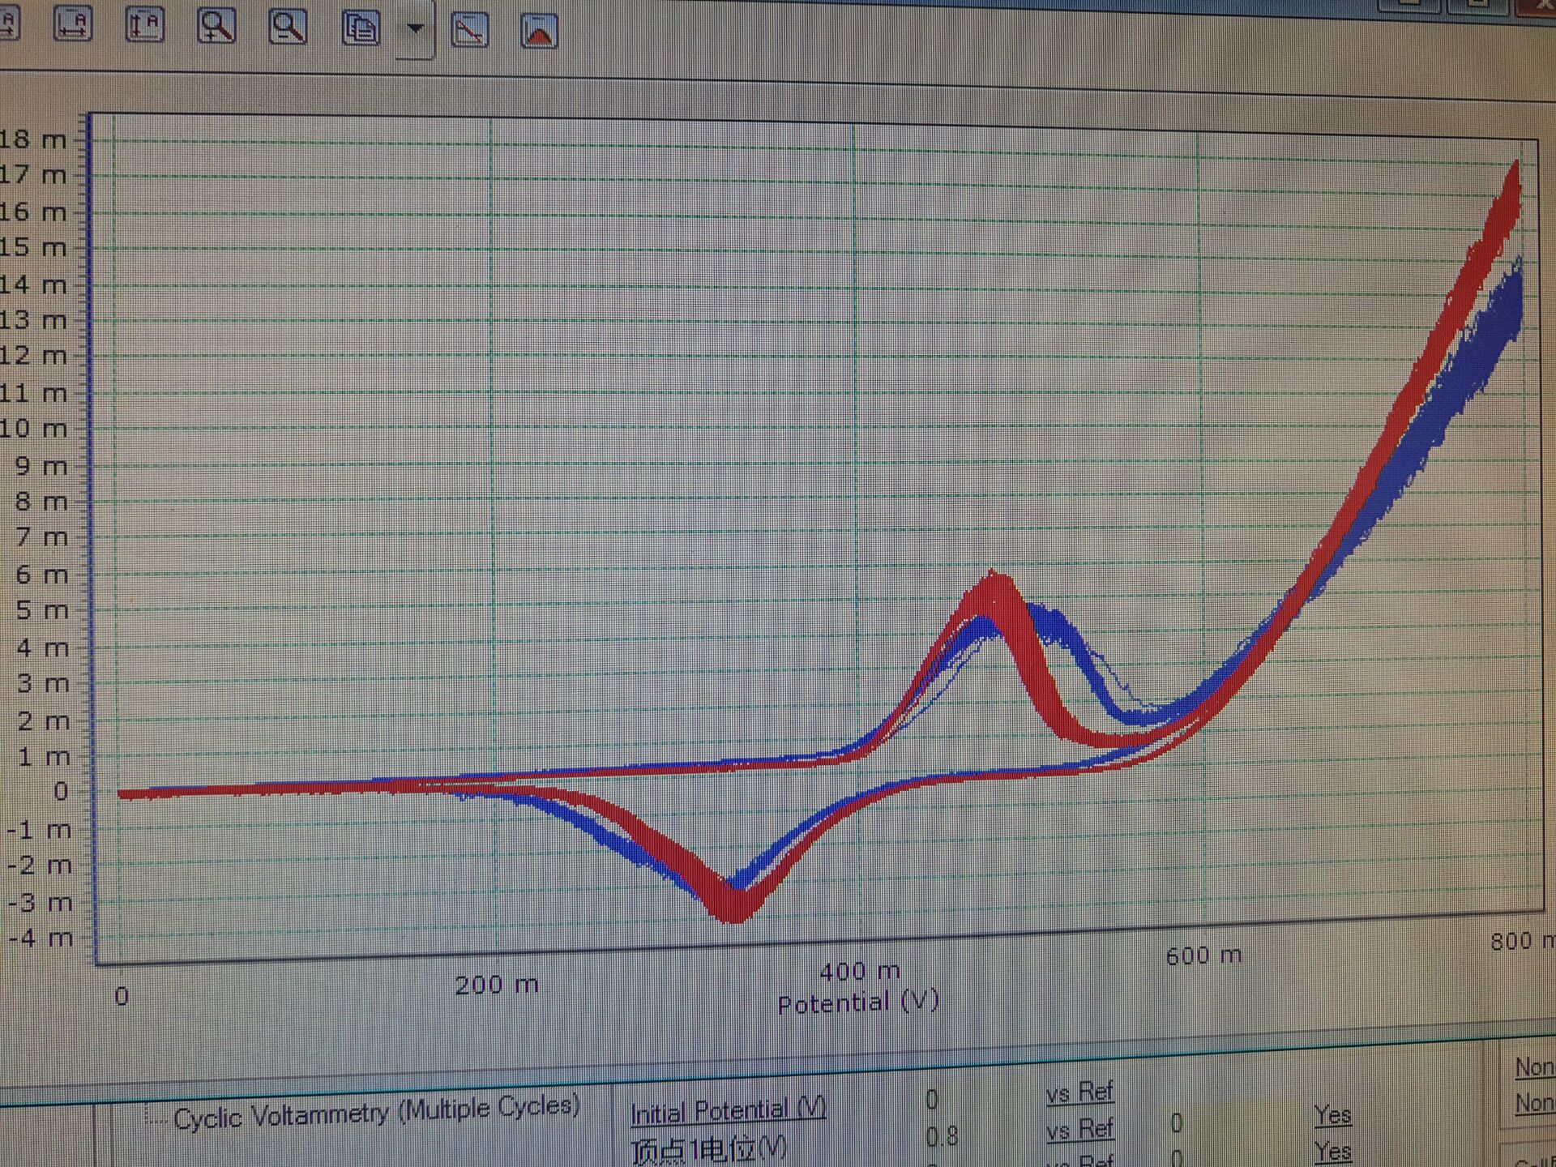Select the baseline line tool icon
Image resolution: width=1556 pixels, height=1167 pixels.
pyautogui.click(x=469, y=31)
